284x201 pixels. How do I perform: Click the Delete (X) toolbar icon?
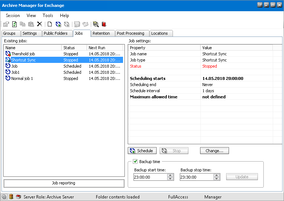point(39,24)
